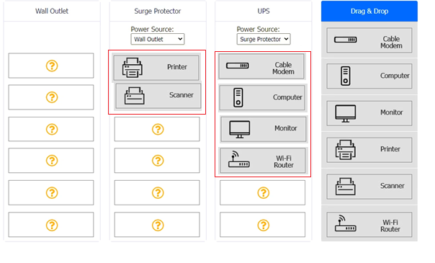Click the Drag & Drop blue header
Image resolution: width=435 pixels, height=263 pixels.
tap(369, 11)
